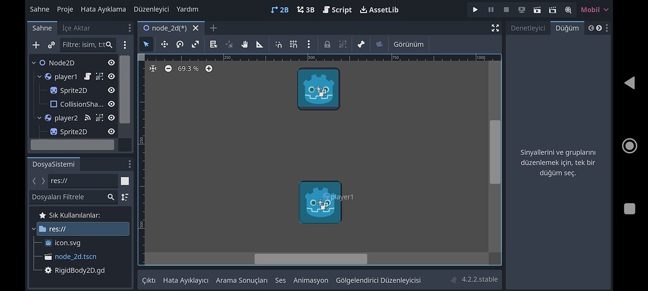Viewport: 648px width, 291px height.
Task: Click the Dosyaları Filtrele search field
Action: click(73, 197)
